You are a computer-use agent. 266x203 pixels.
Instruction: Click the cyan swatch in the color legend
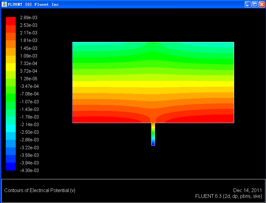coord(11,128)
